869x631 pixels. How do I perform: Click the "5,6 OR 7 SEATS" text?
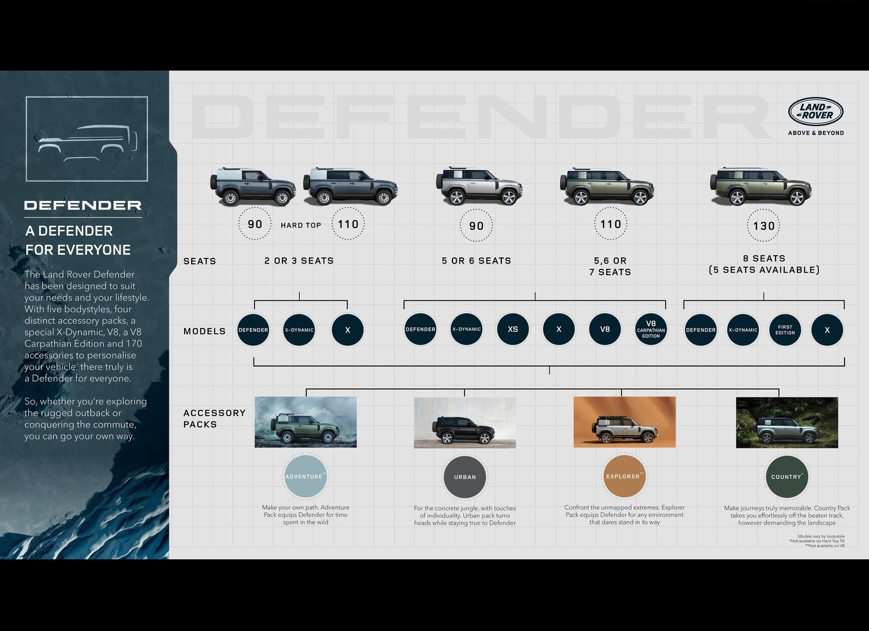tap(610, 266)
